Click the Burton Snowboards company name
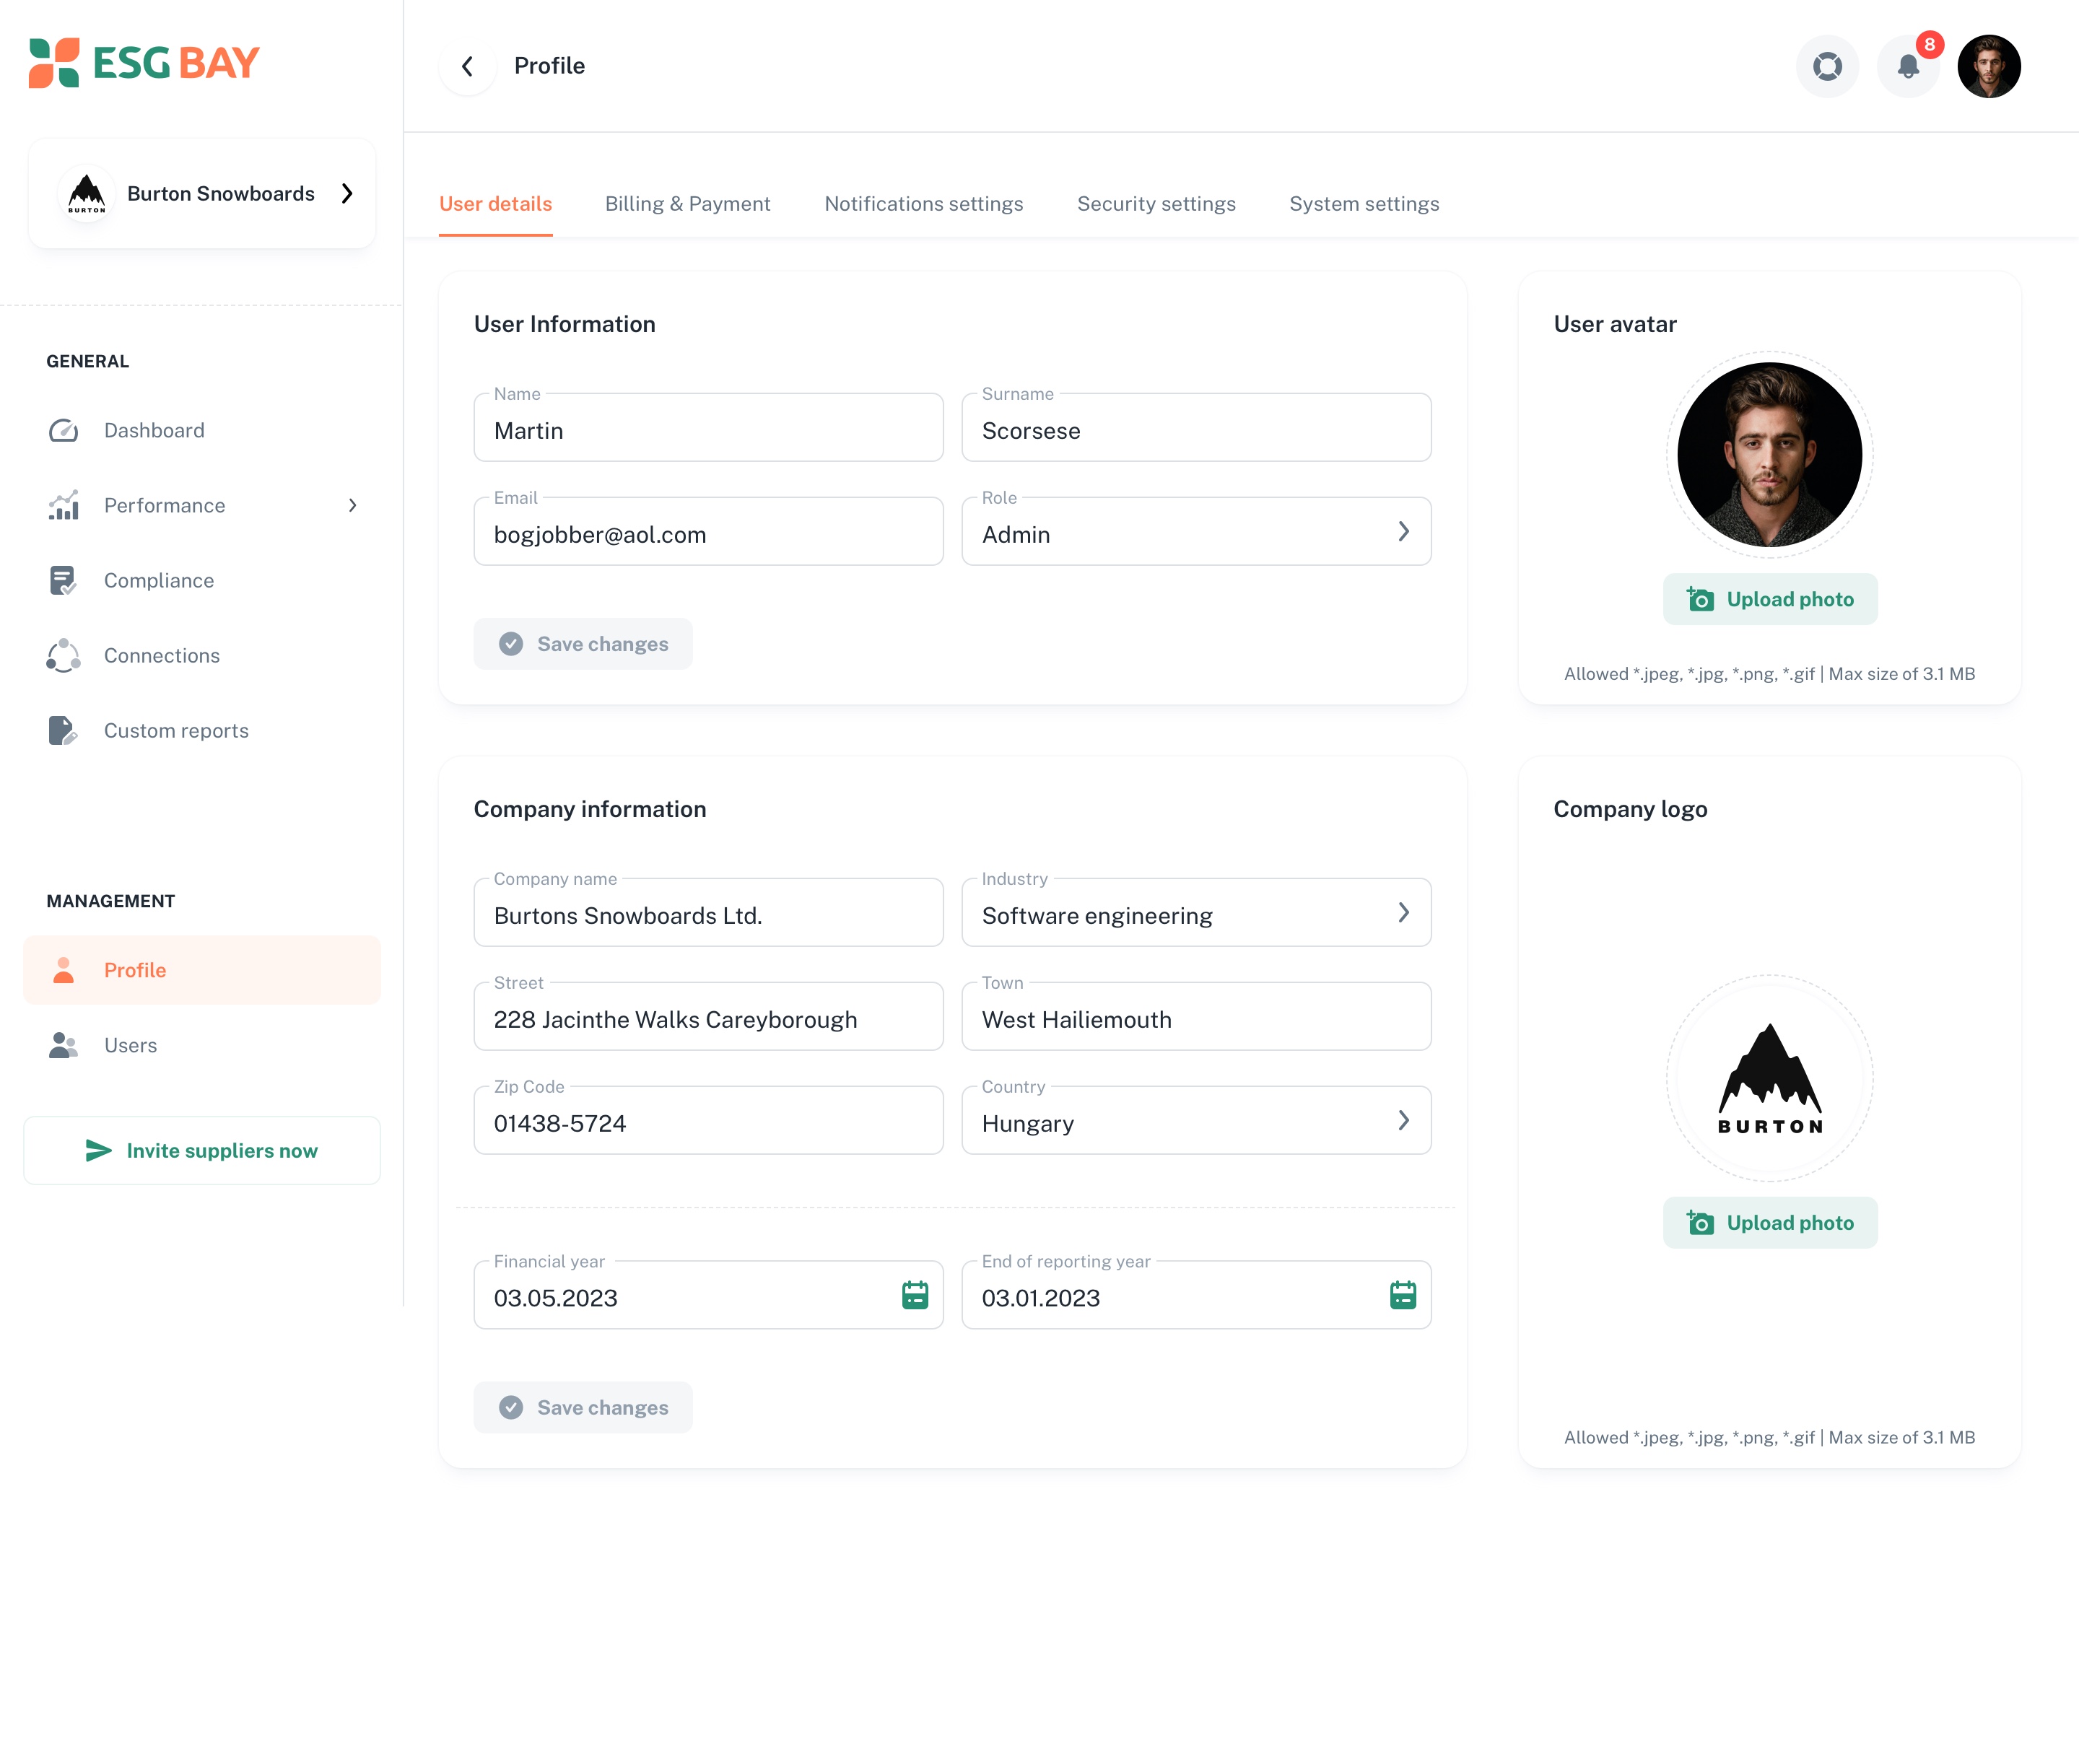2079x1764 pixels. pyautogui.click(x=221, y=194)
